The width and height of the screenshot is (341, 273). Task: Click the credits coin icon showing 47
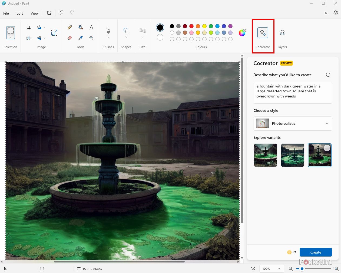pyautogui.click(x=289, y=252)
